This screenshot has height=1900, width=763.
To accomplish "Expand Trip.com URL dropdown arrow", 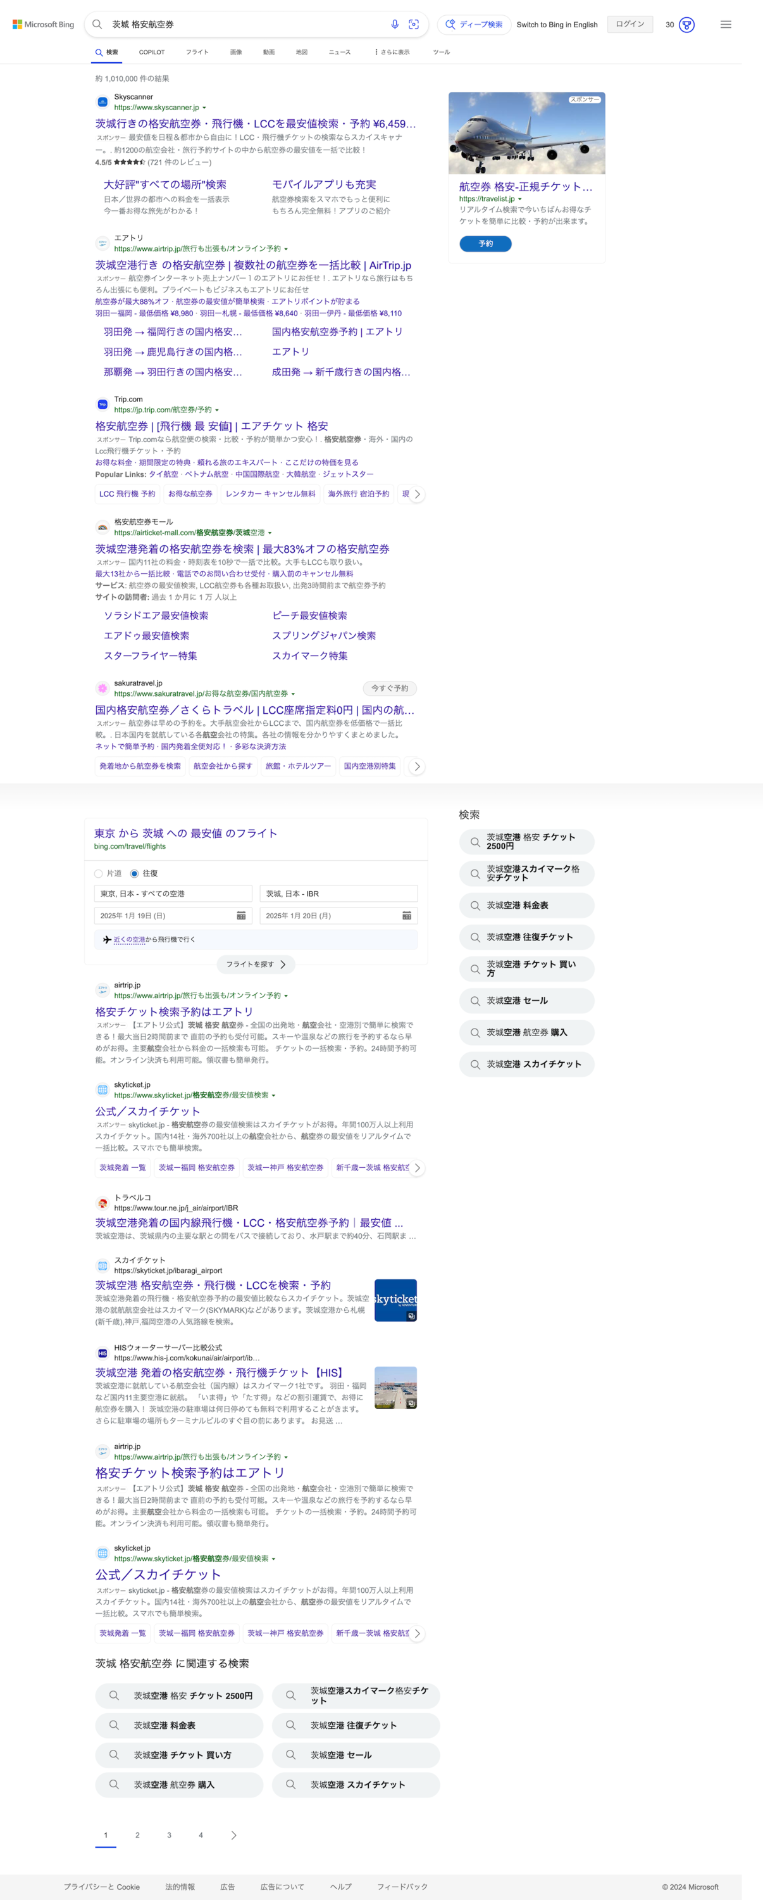I will coord(216,410).
